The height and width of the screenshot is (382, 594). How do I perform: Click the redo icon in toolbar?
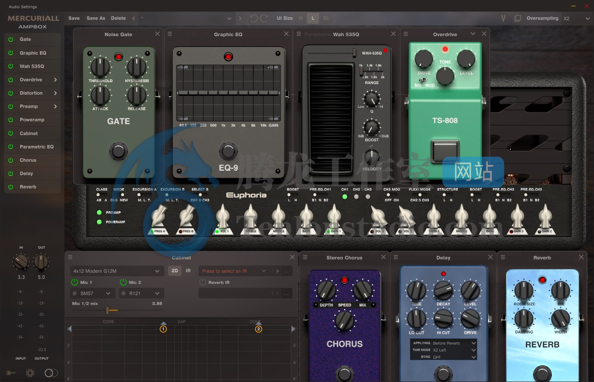pyautogui.click(x=264, y=18)
